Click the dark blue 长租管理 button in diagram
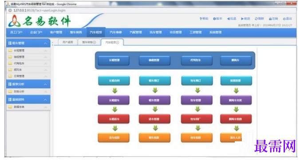 click(x=114, y=60)
